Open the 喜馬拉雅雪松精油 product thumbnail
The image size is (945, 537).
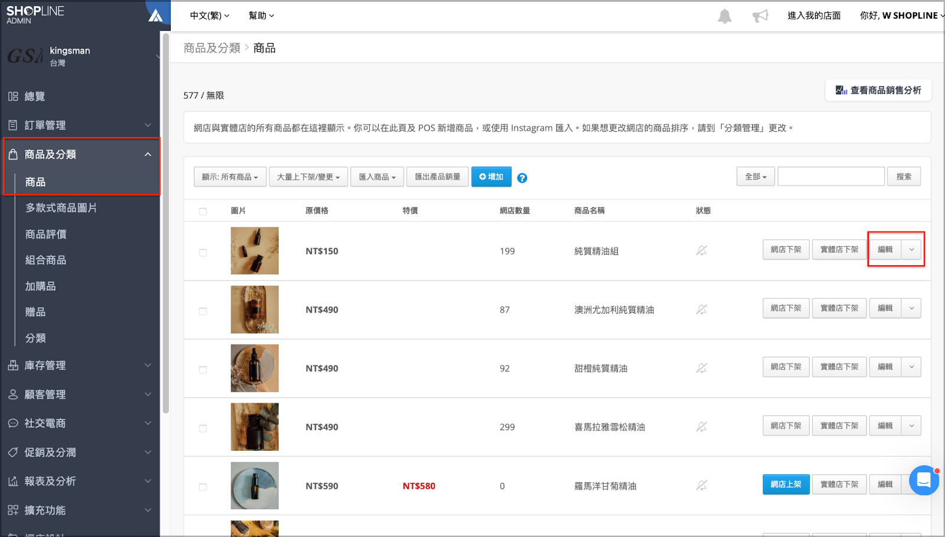(255, 427)
